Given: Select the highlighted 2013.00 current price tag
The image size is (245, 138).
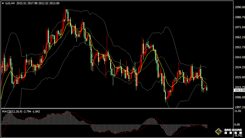Looking at the screenshot, I should [x=240, y=90].
